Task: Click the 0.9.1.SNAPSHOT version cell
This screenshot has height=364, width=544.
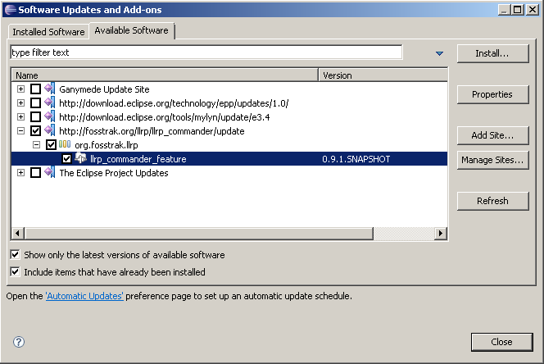Action: point(356,159)
